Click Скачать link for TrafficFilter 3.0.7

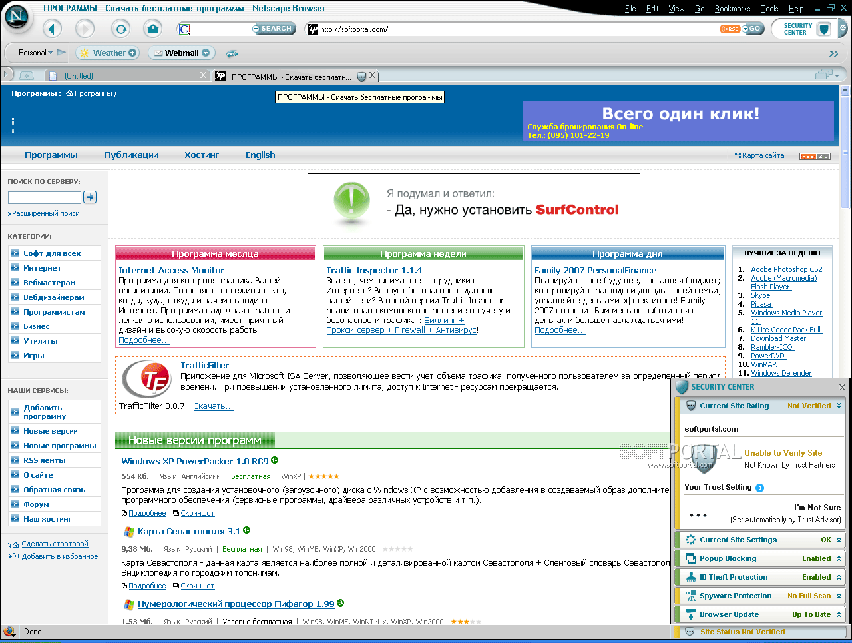click(213, 406)
